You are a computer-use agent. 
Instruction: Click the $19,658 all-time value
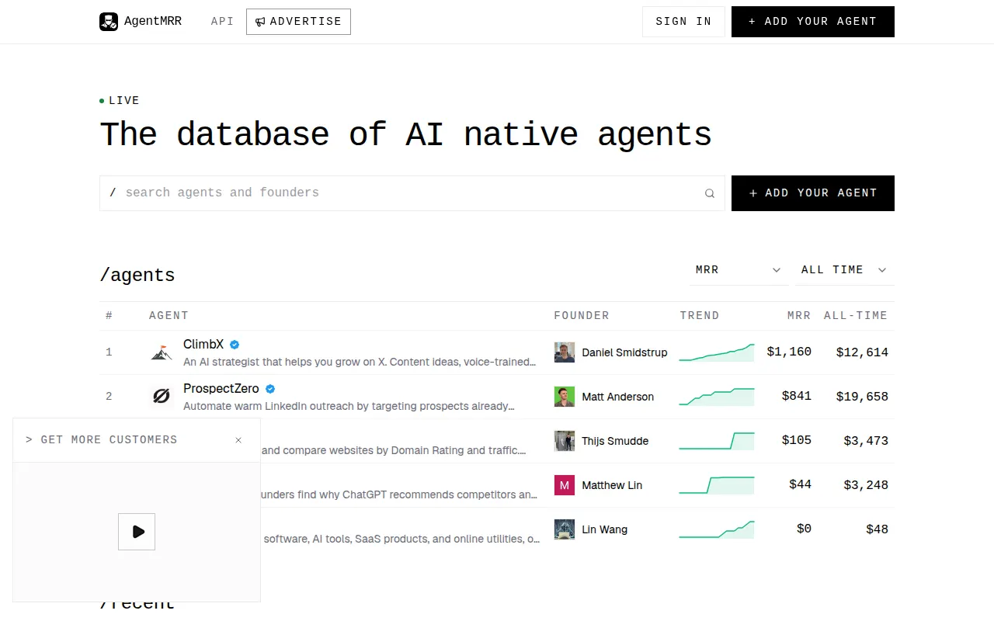click(x=862, y=397)
